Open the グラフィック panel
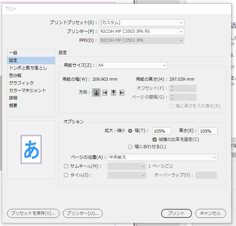Image resolution: width=236 pixels, height=226 pixels. click(31, 83)
